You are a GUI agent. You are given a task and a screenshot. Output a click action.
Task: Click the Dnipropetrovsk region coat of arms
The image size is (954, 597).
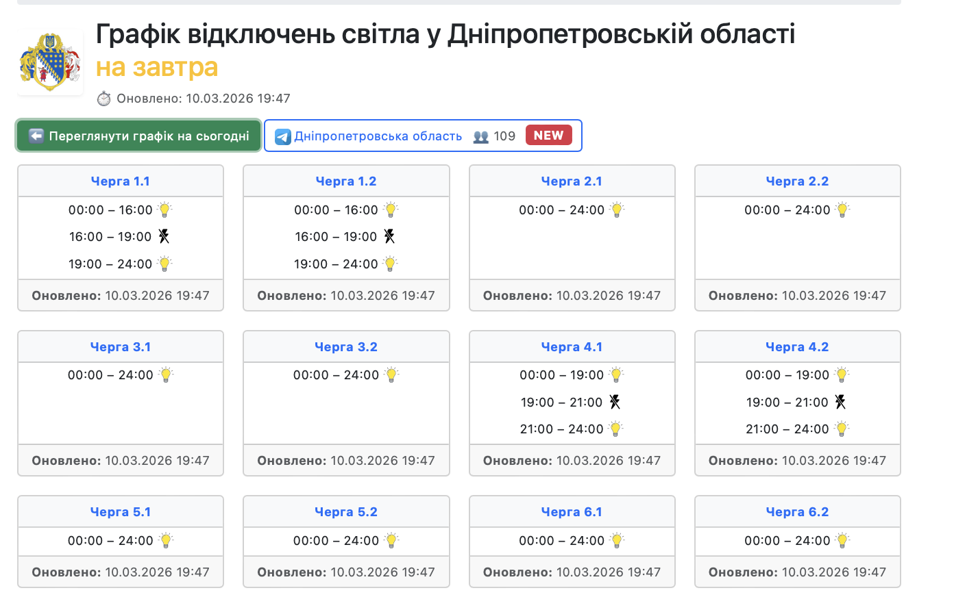click(x=50, y=62)
